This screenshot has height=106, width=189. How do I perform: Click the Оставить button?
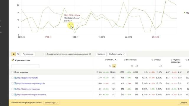tap(183, 103)
